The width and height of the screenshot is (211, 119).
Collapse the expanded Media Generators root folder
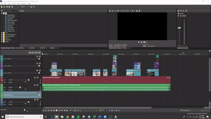tap(2, 13)
